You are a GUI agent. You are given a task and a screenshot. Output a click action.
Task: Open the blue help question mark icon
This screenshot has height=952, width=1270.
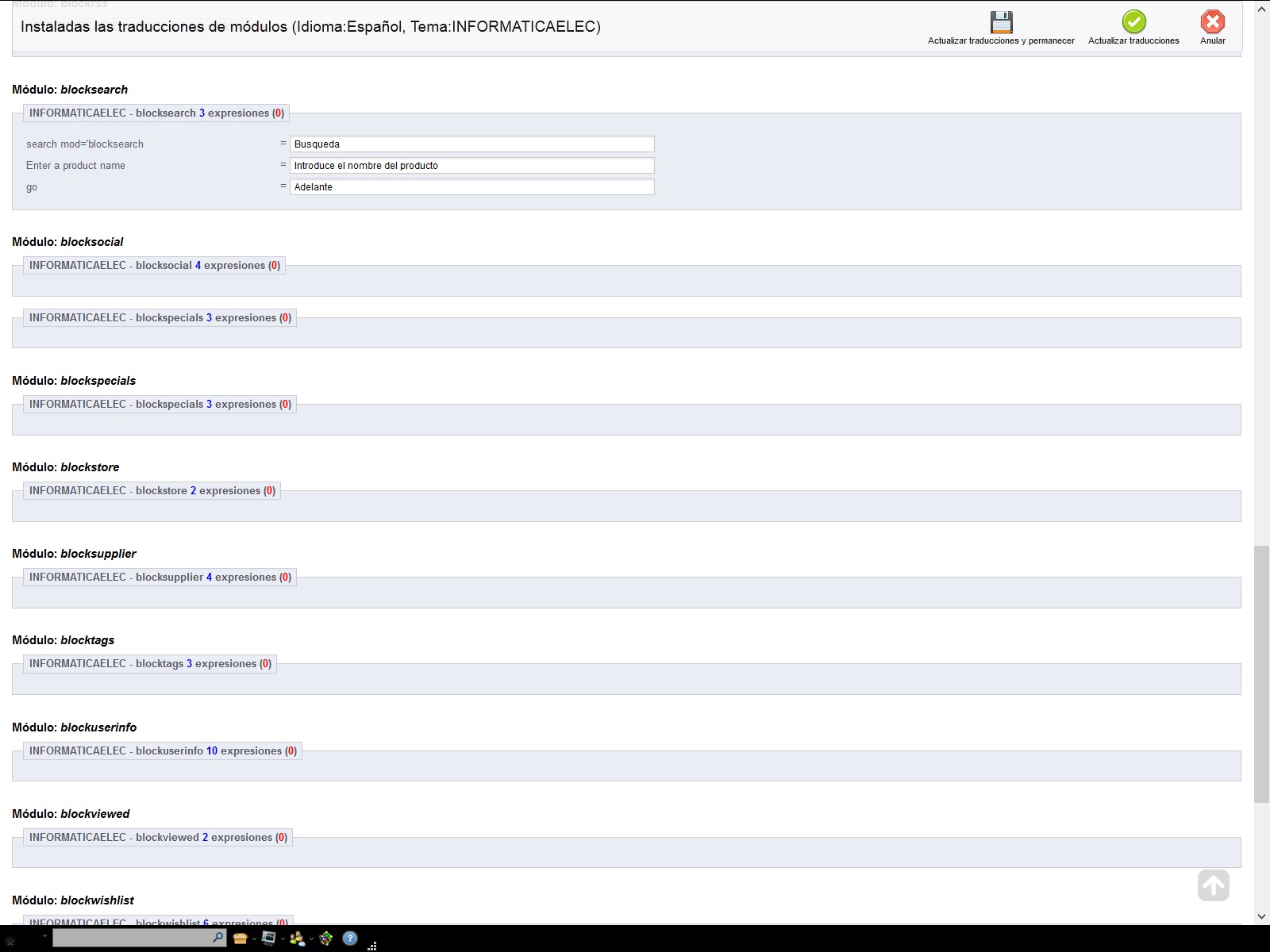coord(350,939)
